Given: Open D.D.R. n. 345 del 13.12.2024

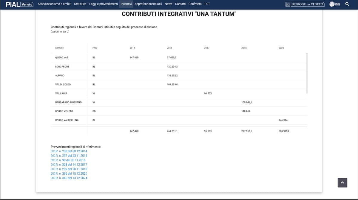Looking at the screenshot, I should click(69, 178).
